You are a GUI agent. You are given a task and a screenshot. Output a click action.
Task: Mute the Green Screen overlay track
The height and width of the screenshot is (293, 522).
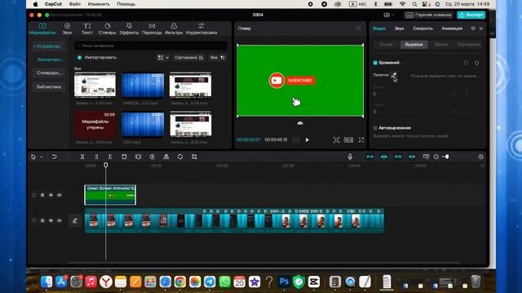click(x=60, y=195)
